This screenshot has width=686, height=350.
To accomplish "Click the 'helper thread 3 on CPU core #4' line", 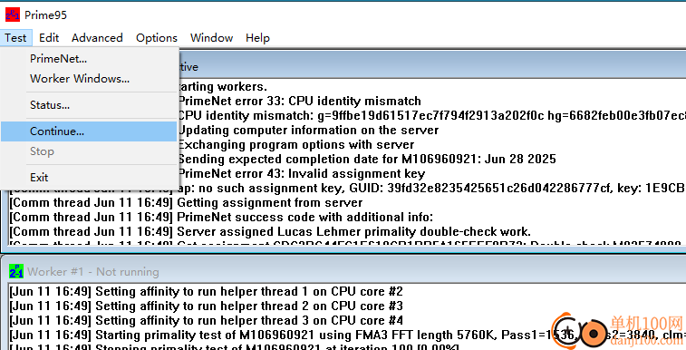I will [206, 320].
